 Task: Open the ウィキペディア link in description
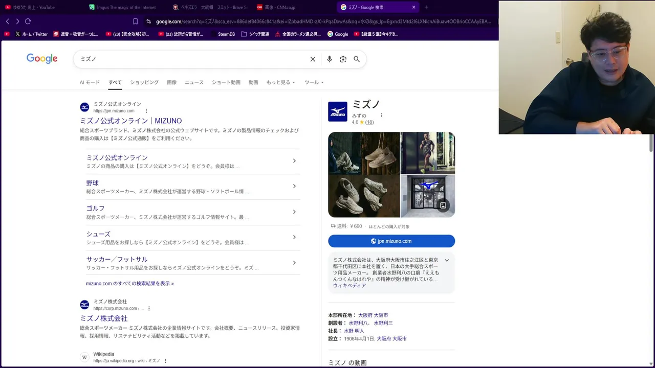(350, 286)
